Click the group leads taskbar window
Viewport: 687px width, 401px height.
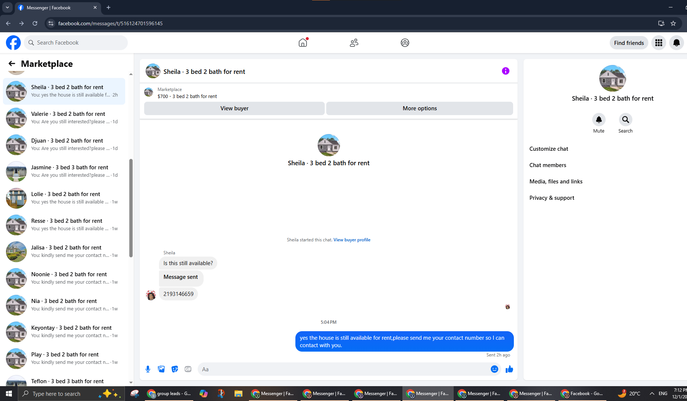pos(169,394)
